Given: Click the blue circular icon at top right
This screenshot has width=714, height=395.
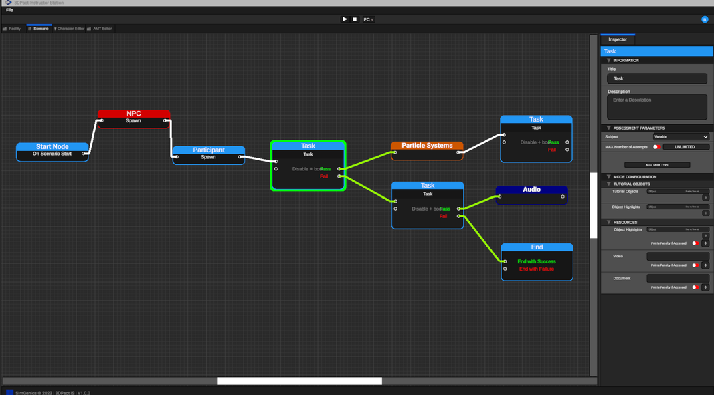Looking at the screenshot, I should click(x=705, y=19).
